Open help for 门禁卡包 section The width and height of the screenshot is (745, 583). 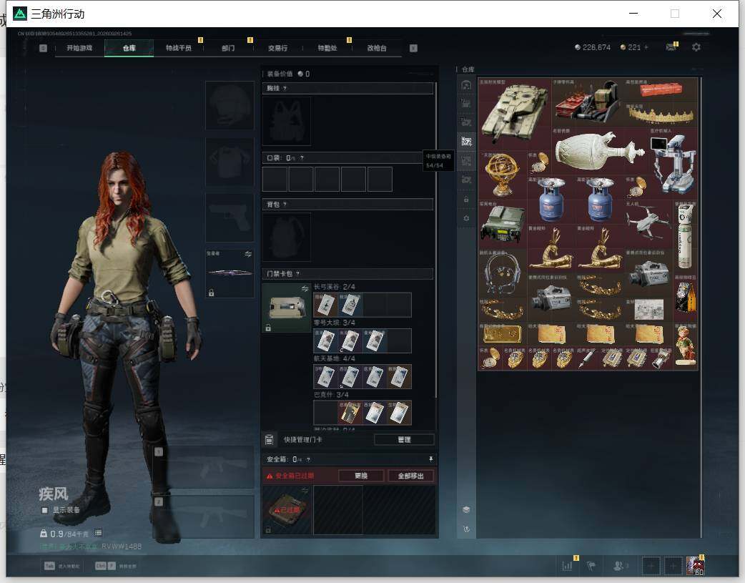pos(297,274)
